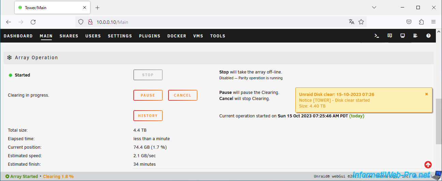Click the feedback speech bubble icon
442x181 pixels.
[x=390, y=36]
